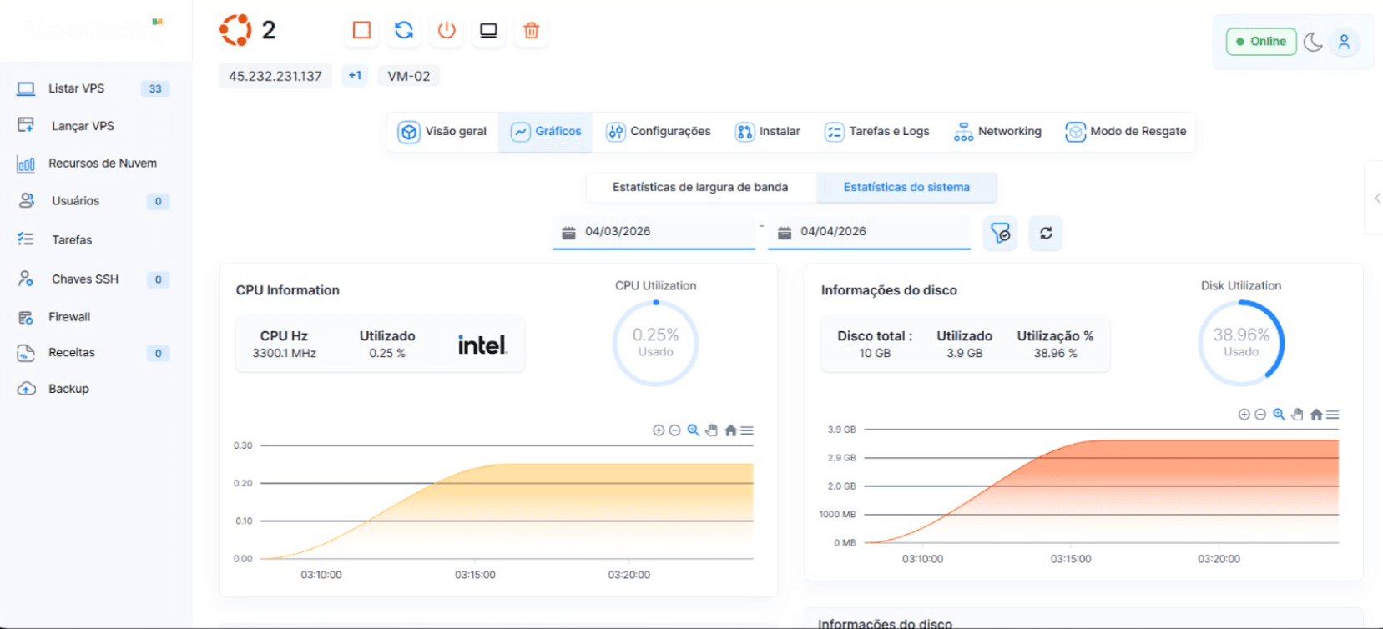Select the magnifier zoom tool on CPU chart
The width and height of the screenshot is (1383, 629).
click(694, 430)
